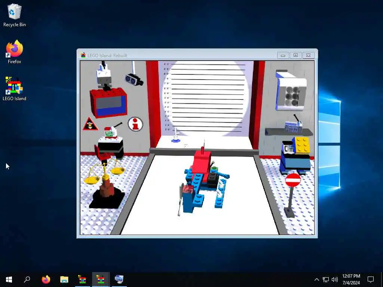Minimize the LEGO Island: Rebuilt window
The width and height of the screenshot is (383, 287).
[x=283, y=55]
